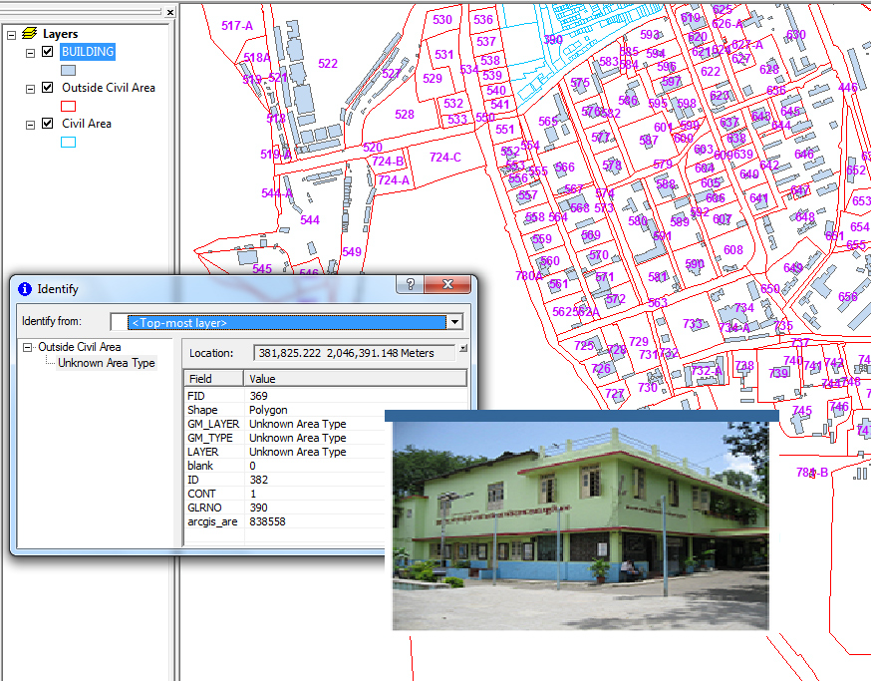Uncheck the BUILDING layer visibility checkbox
Image resolution: width=871 pixels, height=681 pixels.
coord(48,52)
